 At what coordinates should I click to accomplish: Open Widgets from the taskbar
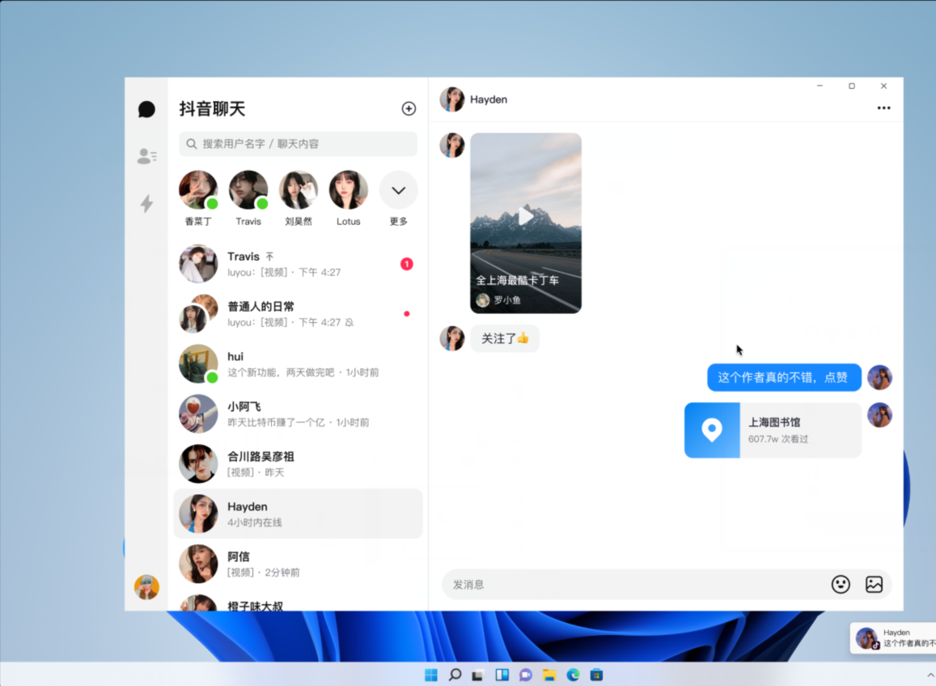coord(502,675)
